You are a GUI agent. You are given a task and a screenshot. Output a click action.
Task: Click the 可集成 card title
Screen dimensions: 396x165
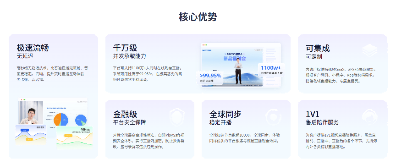tap(318, 48)
